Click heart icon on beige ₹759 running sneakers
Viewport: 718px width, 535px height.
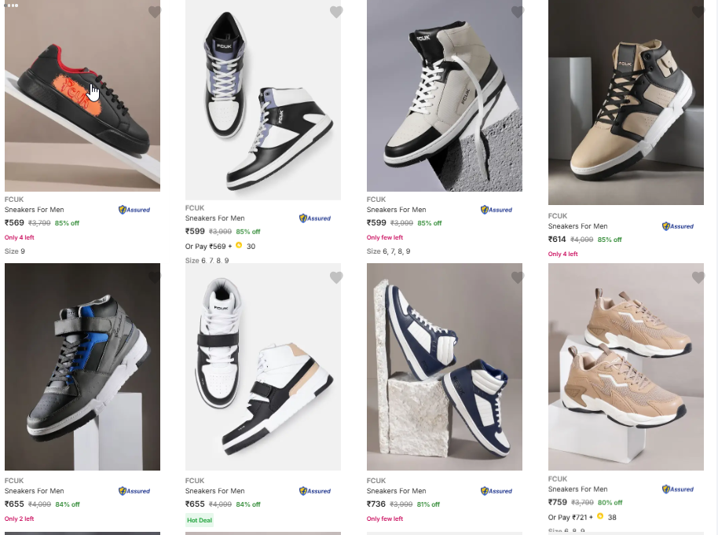coord(698,277)
